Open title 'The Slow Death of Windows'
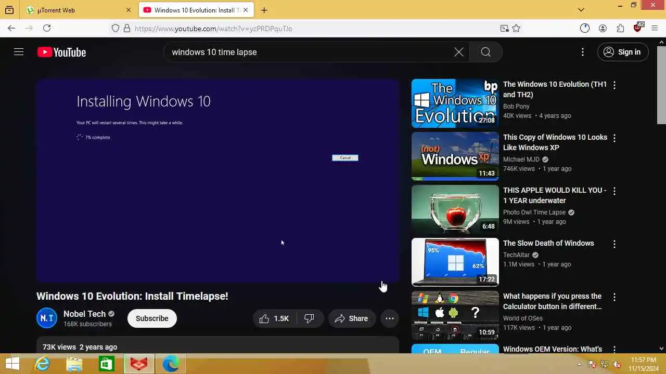 [548, 243]
